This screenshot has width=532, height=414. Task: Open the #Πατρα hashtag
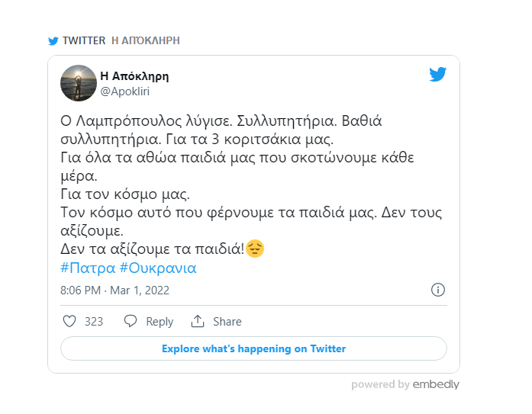click(88, 268)
